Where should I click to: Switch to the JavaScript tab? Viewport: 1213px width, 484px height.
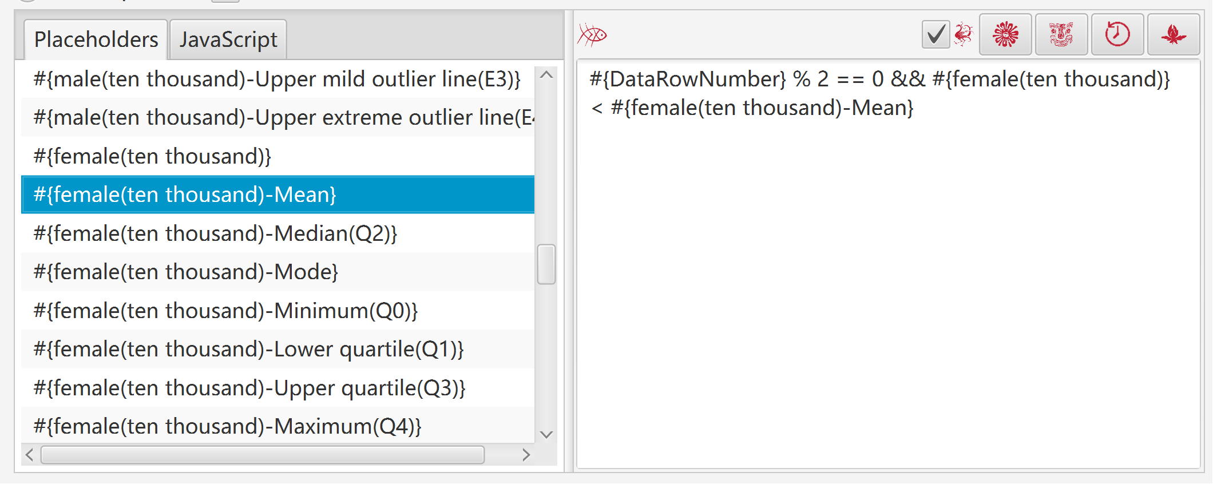228,39
